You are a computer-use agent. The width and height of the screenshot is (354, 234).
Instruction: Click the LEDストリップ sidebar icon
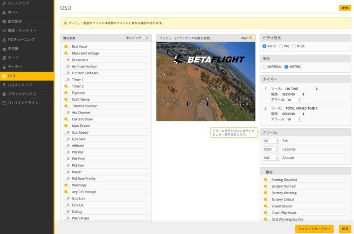pos(4,85)
